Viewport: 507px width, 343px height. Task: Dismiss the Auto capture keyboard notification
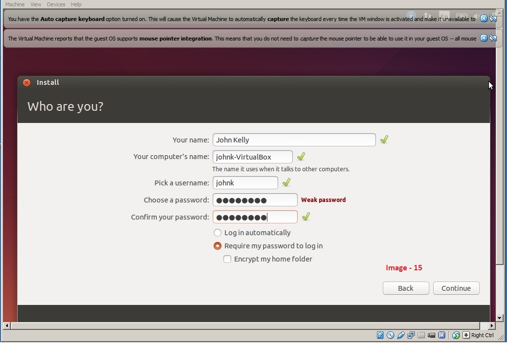pyautogui.click(x=484, y=19)
